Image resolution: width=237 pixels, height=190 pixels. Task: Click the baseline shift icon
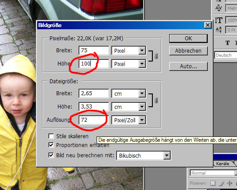(218, 30)
